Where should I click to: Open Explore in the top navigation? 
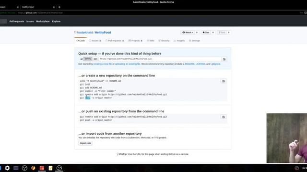click(x=56, y=21)
